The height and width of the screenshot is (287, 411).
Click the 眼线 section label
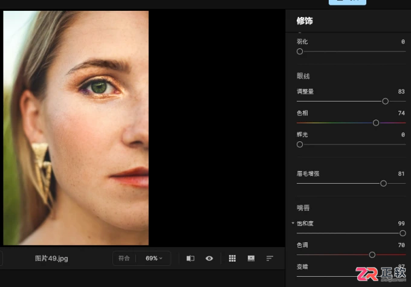click(303, 76)
